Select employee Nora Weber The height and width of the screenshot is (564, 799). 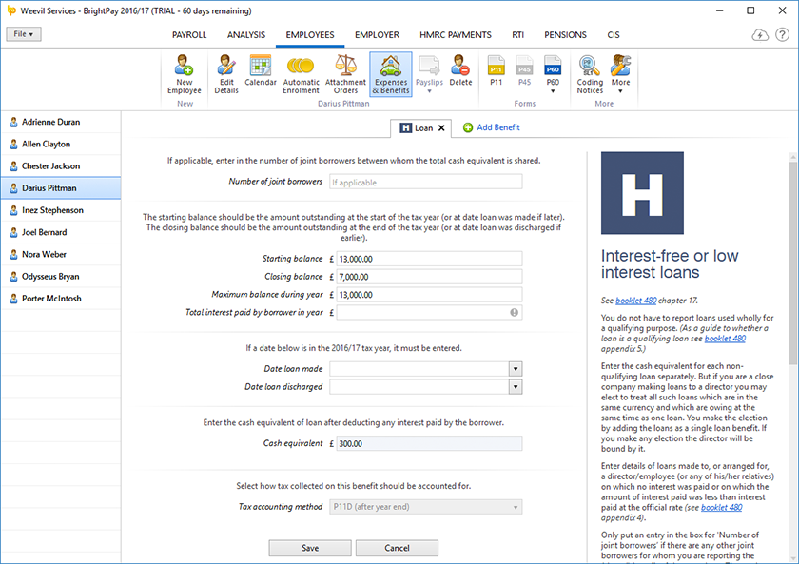pos(61,254)
